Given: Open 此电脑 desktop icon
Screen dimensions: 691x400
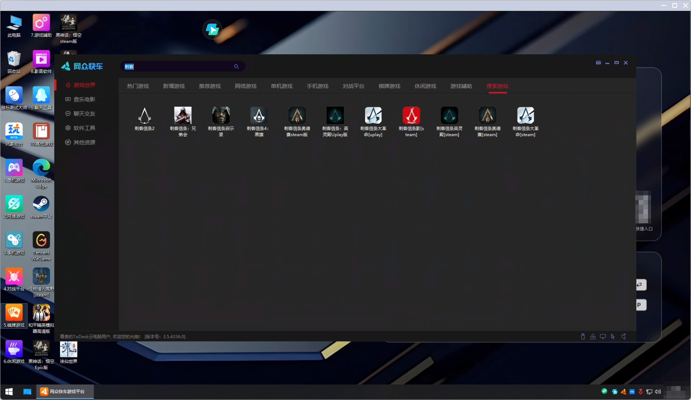Looking at the screenshot, I should pyautogui.click(x=14, y=26).
